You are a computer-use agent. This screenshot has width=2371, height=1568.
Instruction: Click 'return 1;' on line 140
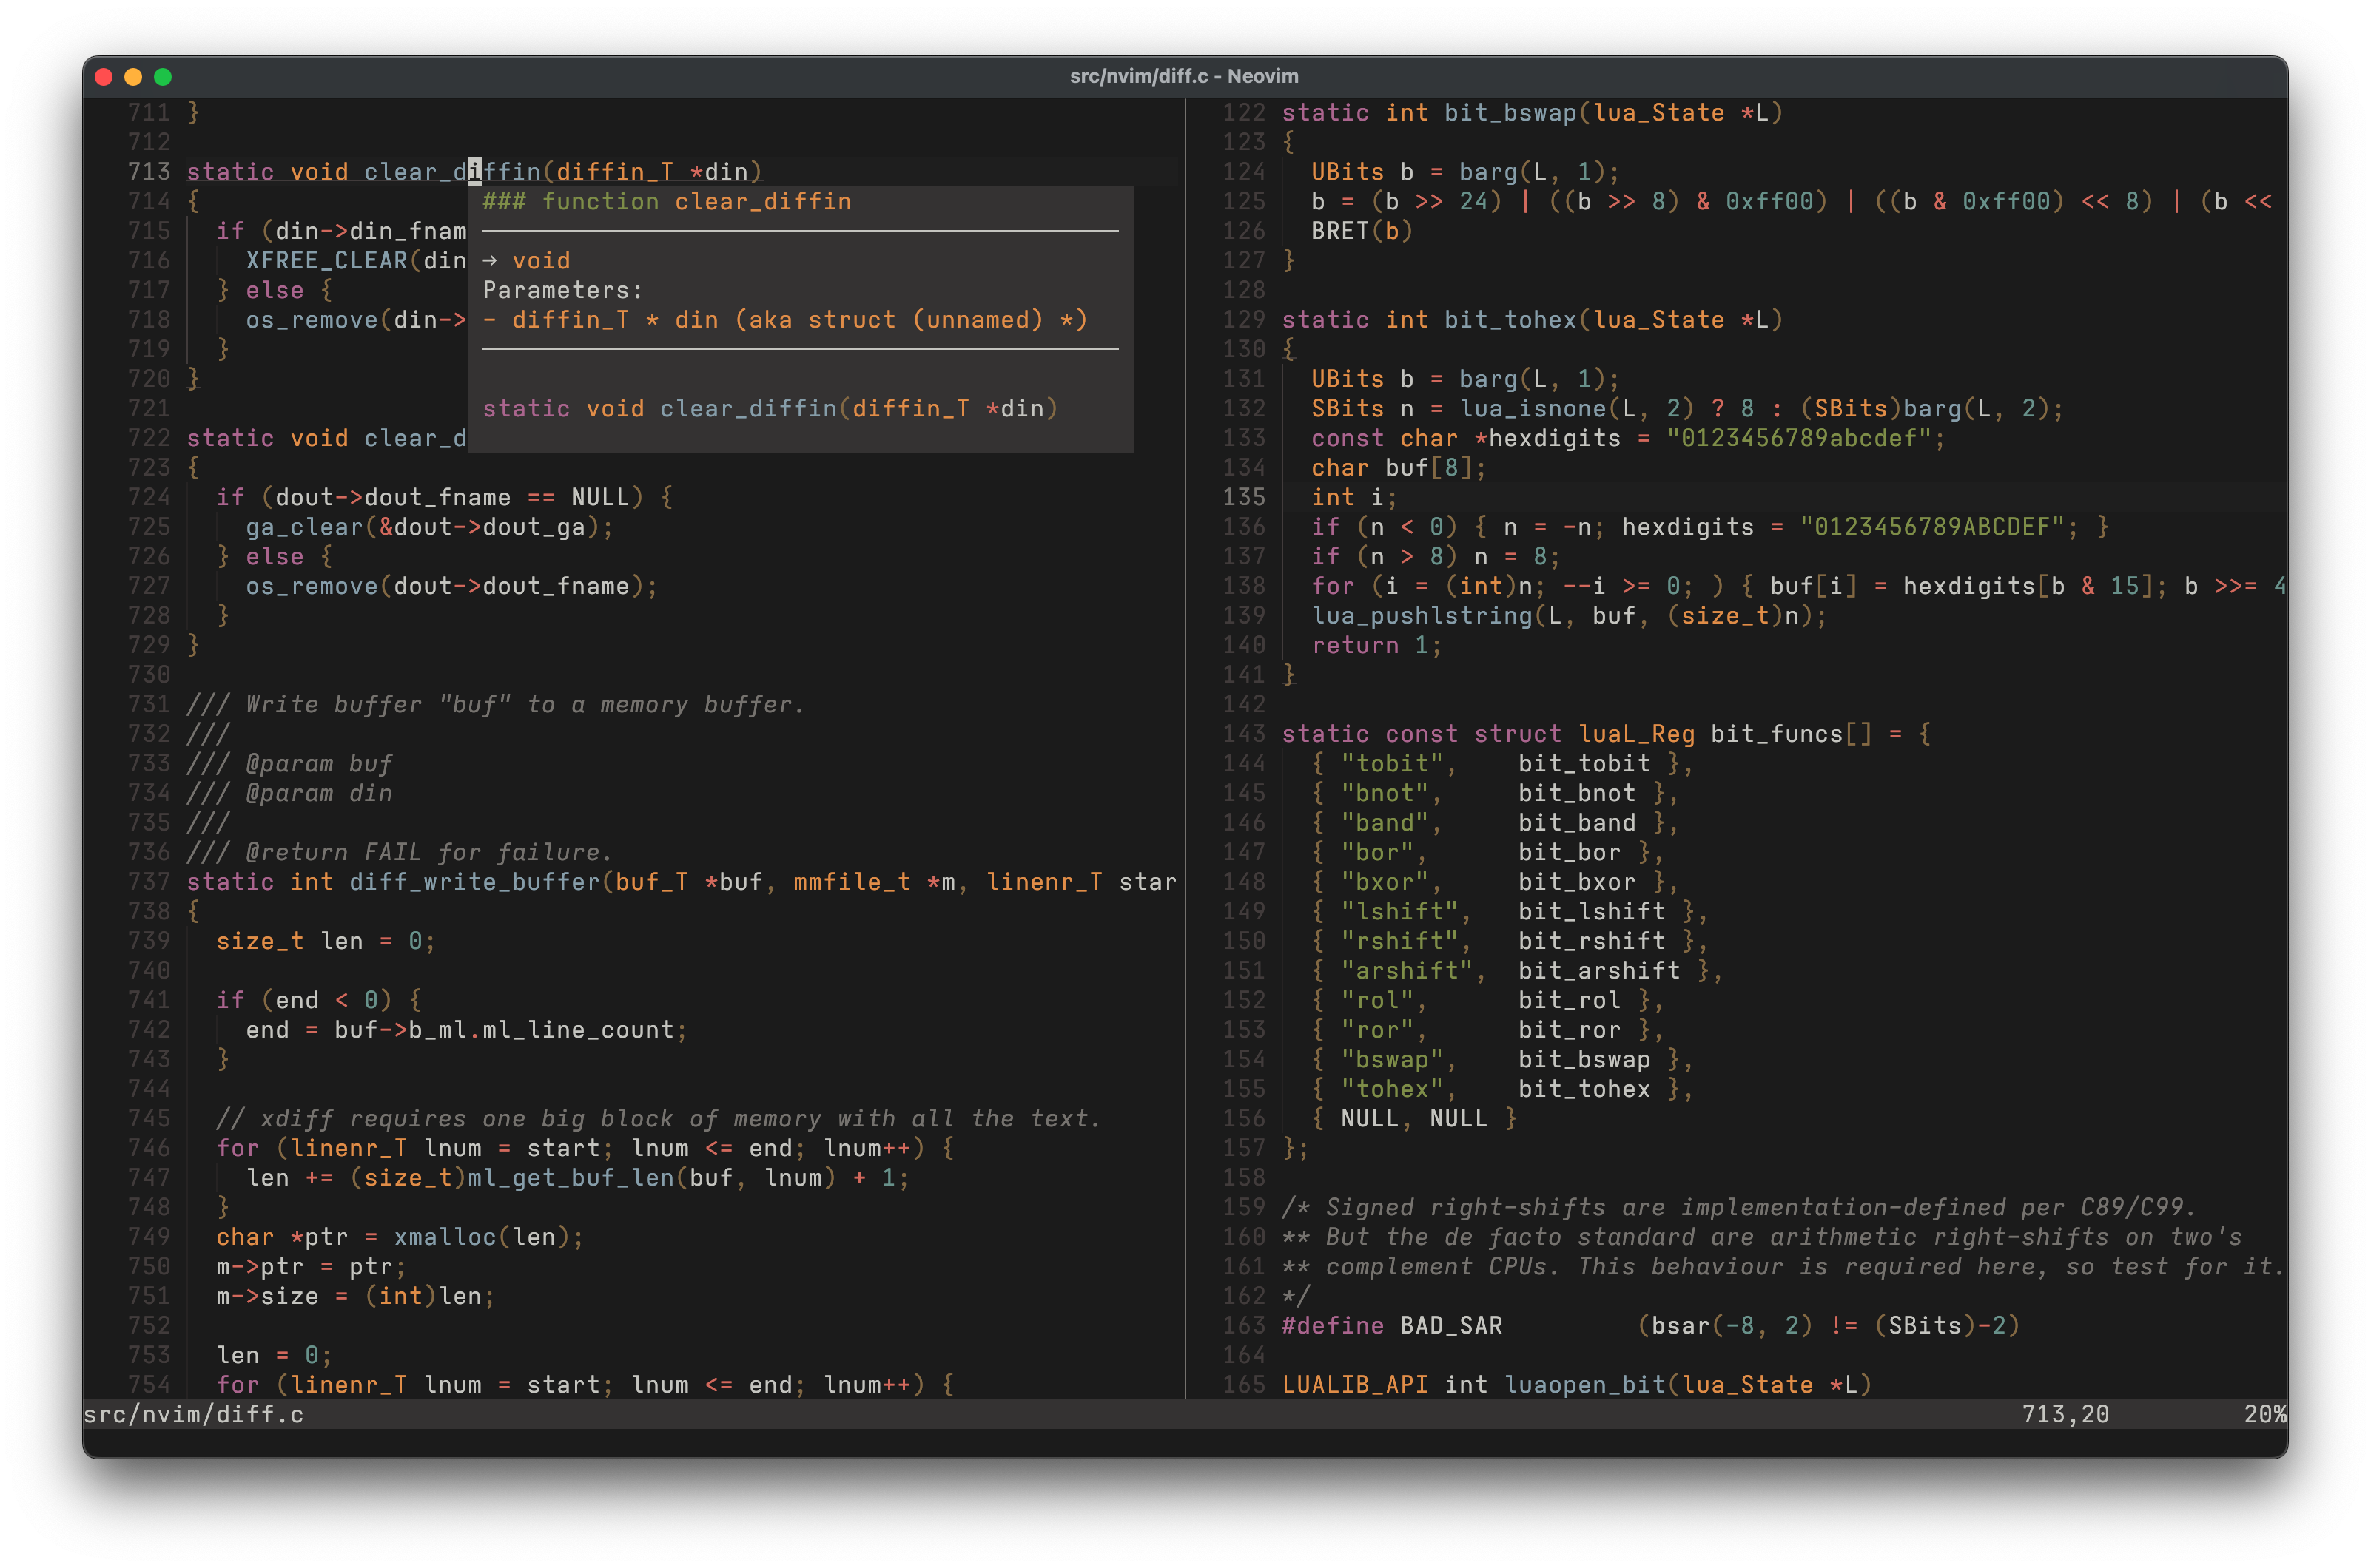[x=1376, y=645]
